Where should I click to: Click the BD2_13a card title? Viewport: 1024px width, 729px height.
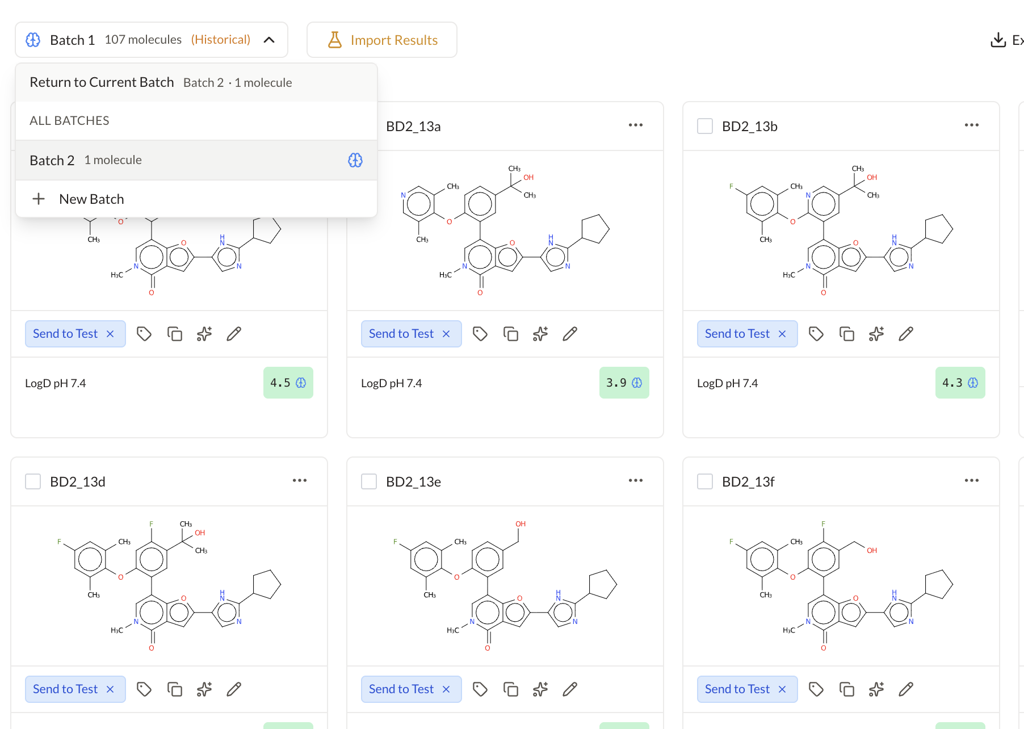tap(413, 126)
